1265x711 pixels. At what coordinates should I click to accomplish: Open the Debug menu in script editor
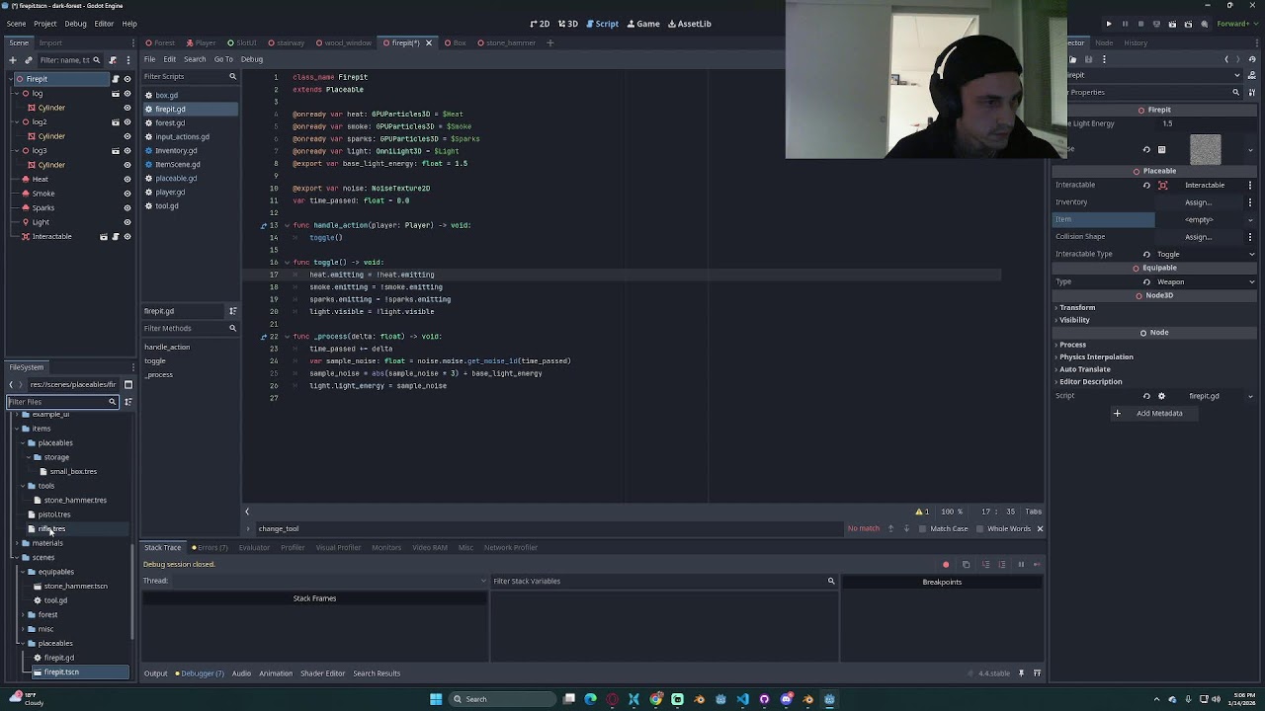coord(252,59)
